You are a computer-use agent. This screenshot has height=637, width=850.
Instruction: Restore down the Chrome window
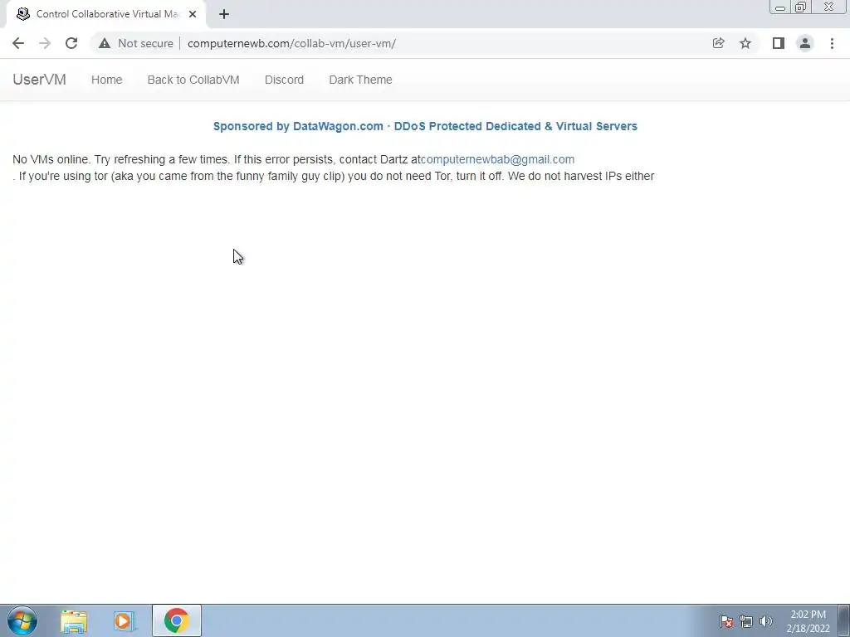point(800,7)
